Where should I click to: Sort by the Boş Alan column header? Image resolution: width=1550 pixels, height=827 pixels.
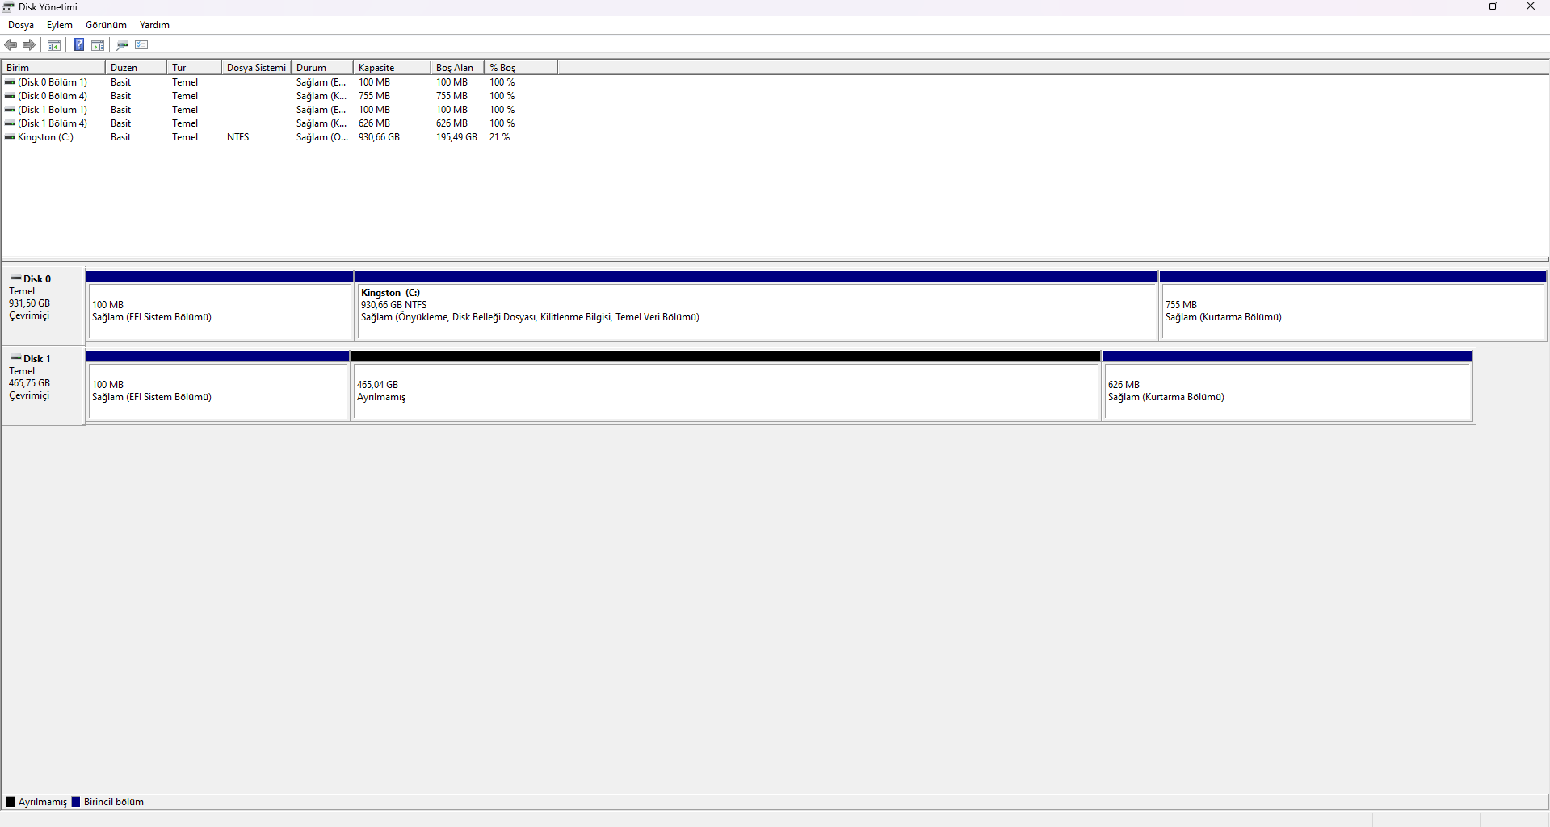(457, 68)
